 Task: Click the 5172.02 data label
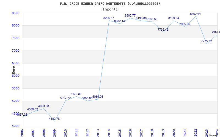coord(76,94)
